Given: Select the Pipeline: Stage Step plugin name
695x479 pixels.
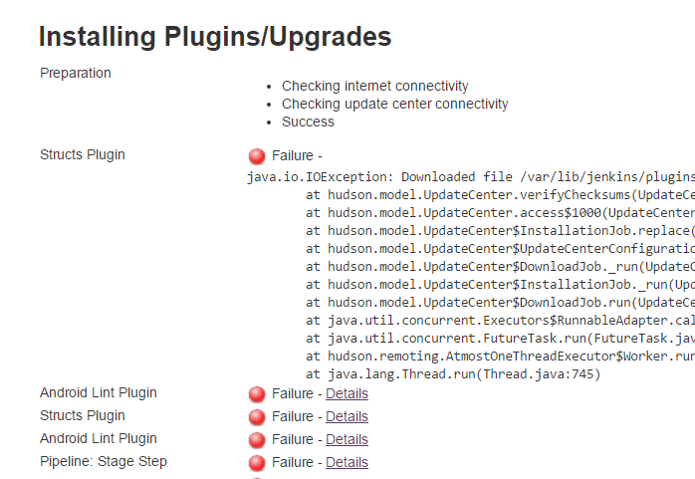Looking at the screenshot, I should click(x=104, y=461).
